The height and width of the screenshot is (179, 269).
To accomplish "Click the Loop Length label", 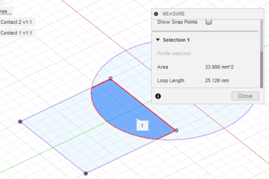I will (x=170, y=80).
